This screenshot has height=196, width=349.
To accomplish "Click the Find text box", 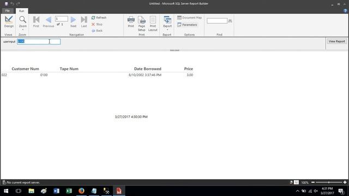I will (x=217, y=21).
